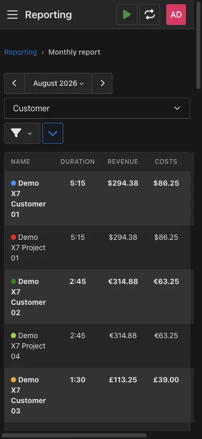Select Demo X7 Customer 01 row name
202x439 pixels.
pyautogui.click(x=28, y=199)
